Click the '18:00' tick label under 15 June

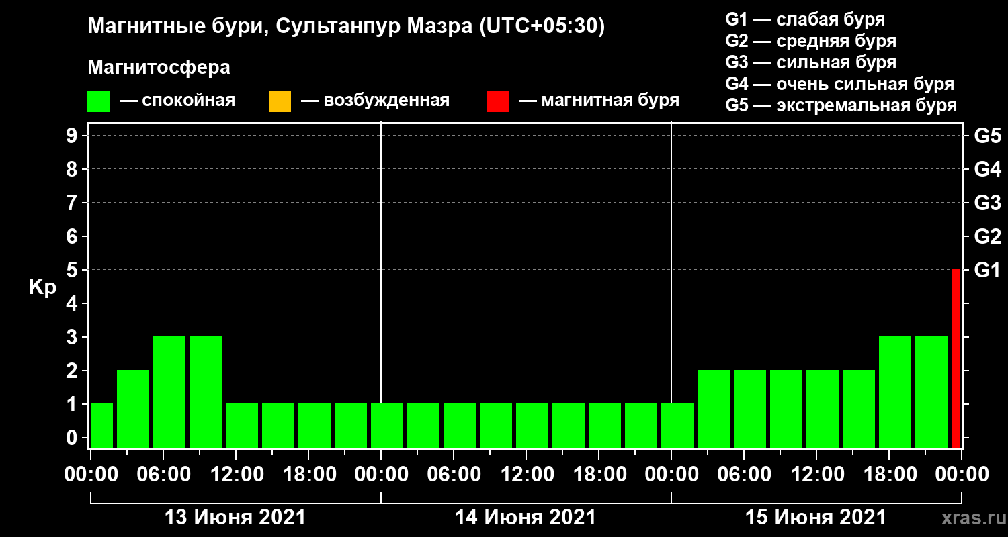click(x=889, y=475)
